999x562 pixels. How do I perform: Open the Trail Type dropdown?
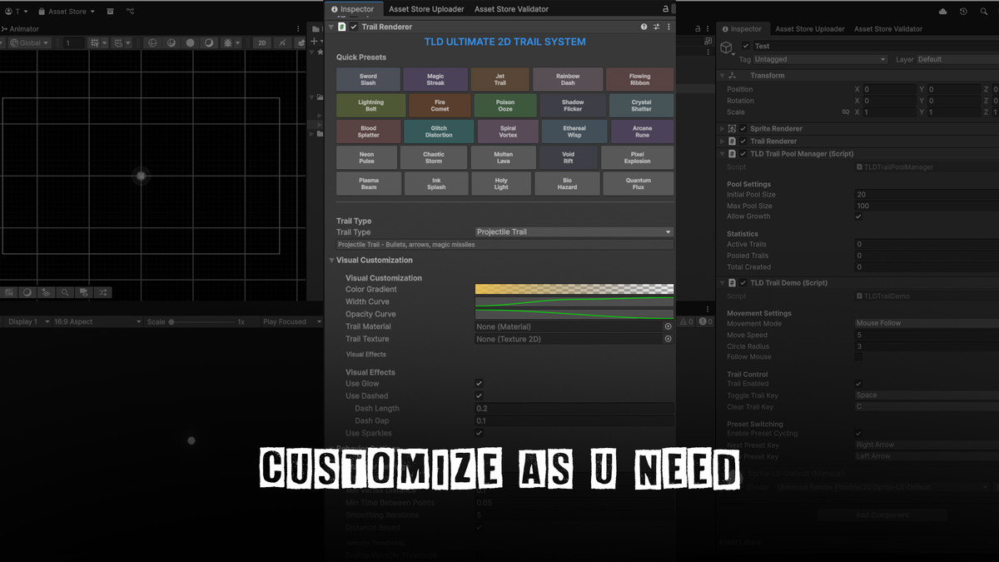coord(574,232)
